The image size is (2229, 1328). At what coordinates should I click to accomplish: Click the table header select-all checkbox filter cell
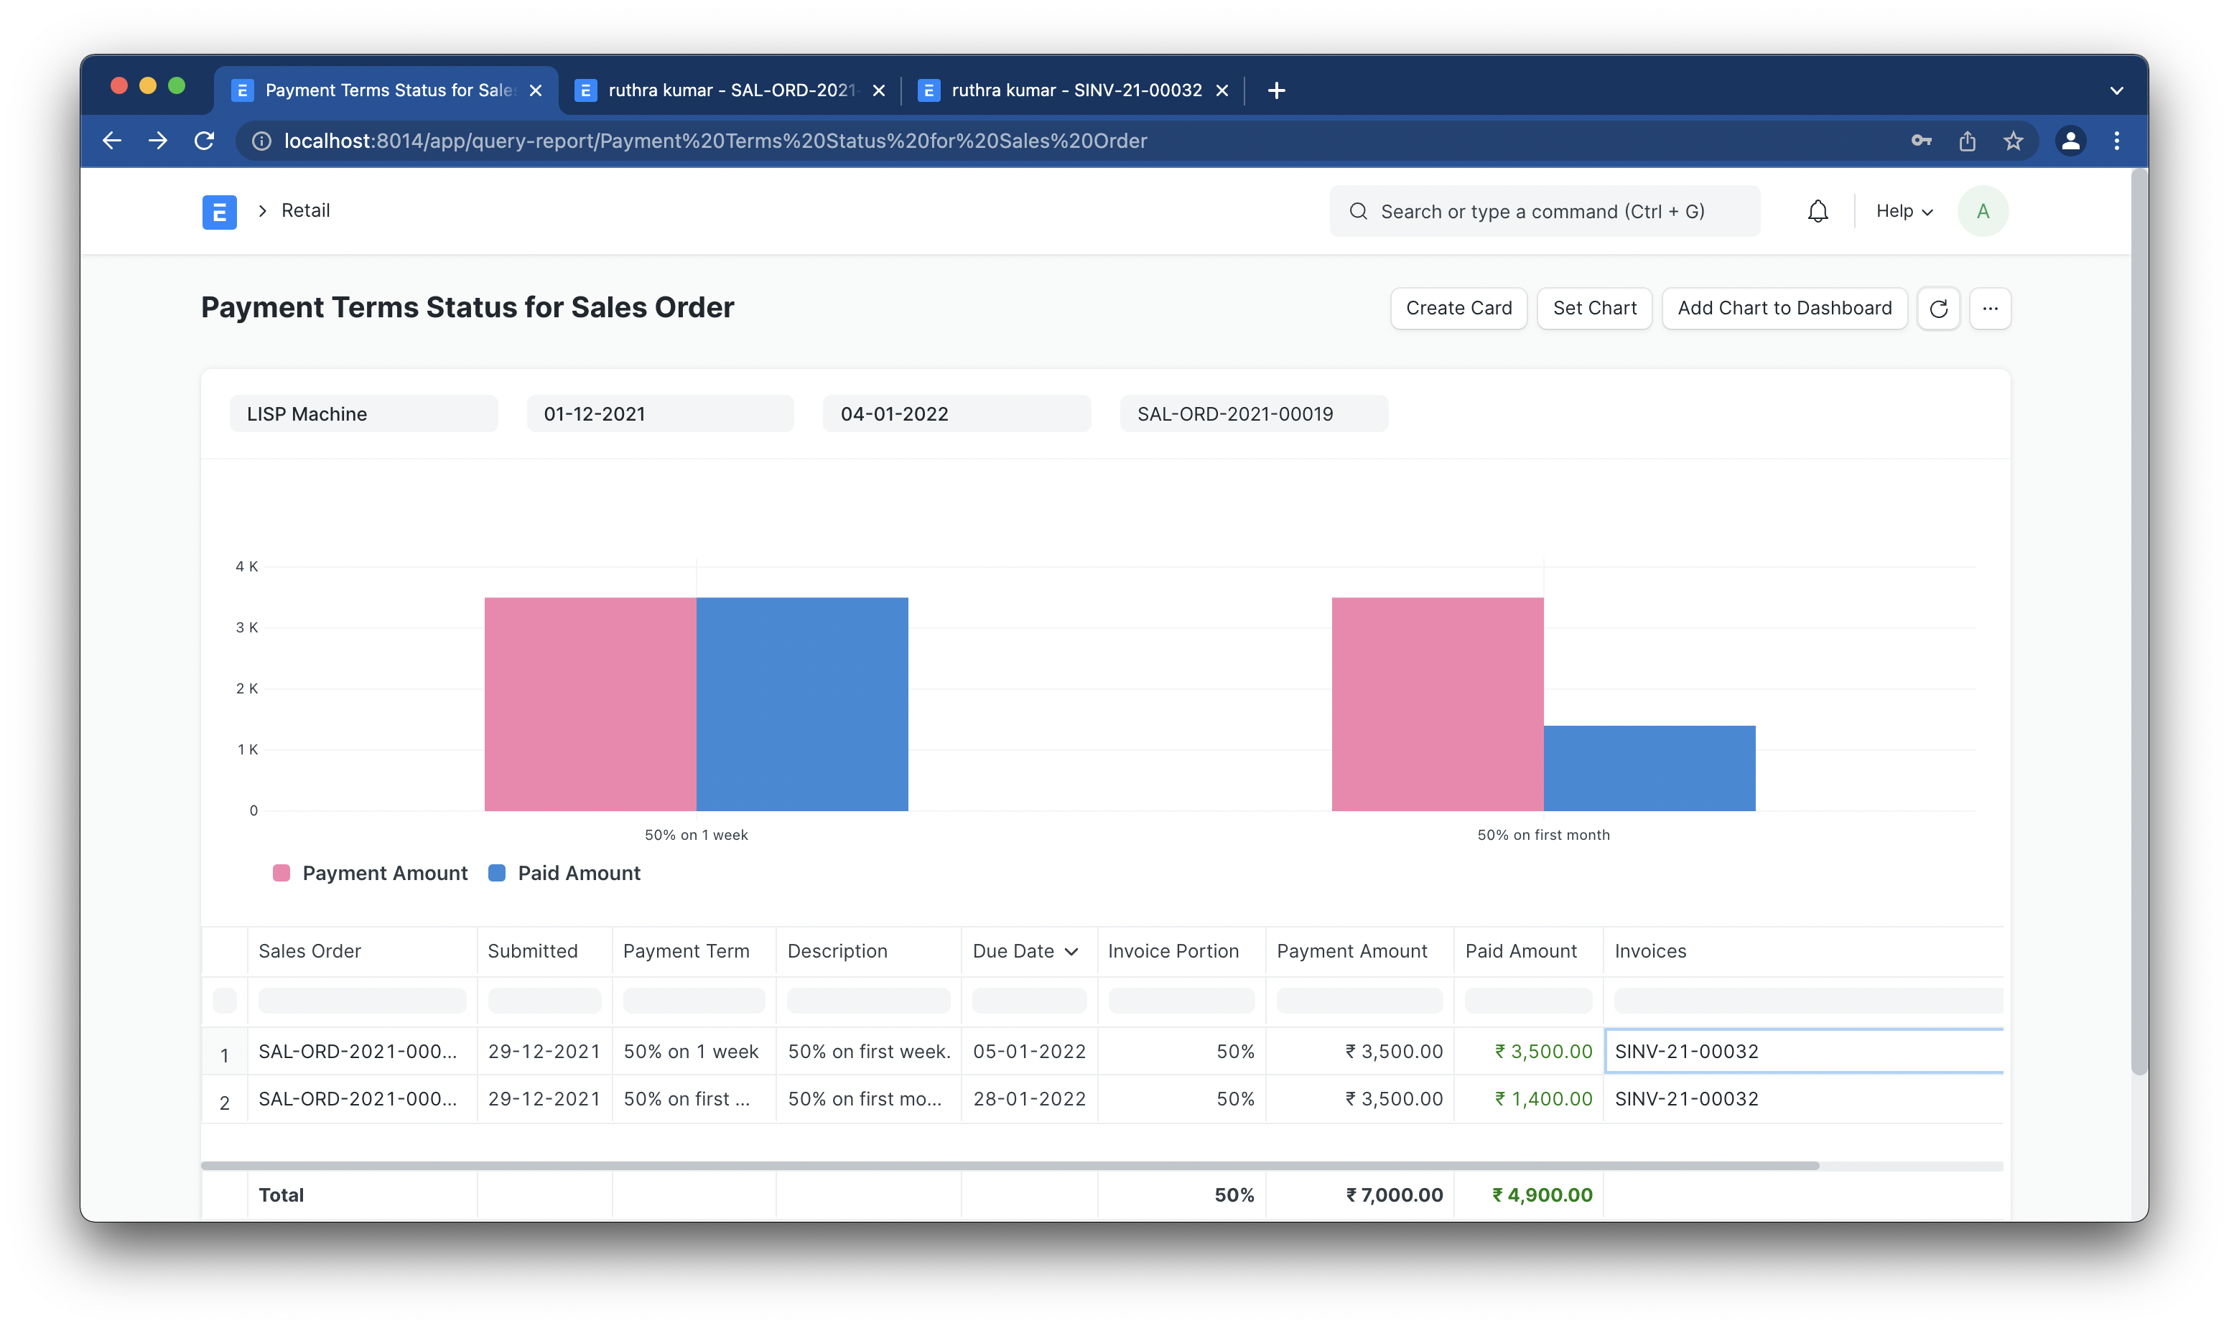point(225,1001)
